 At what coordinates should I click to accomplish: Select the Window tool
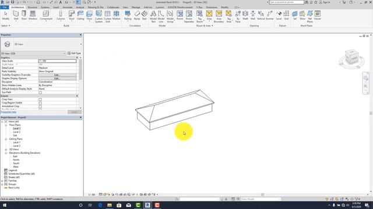(33, 16)
